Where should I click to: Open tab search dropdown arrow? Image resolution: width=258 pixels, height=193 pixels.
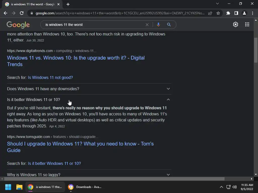pos(217,4)
